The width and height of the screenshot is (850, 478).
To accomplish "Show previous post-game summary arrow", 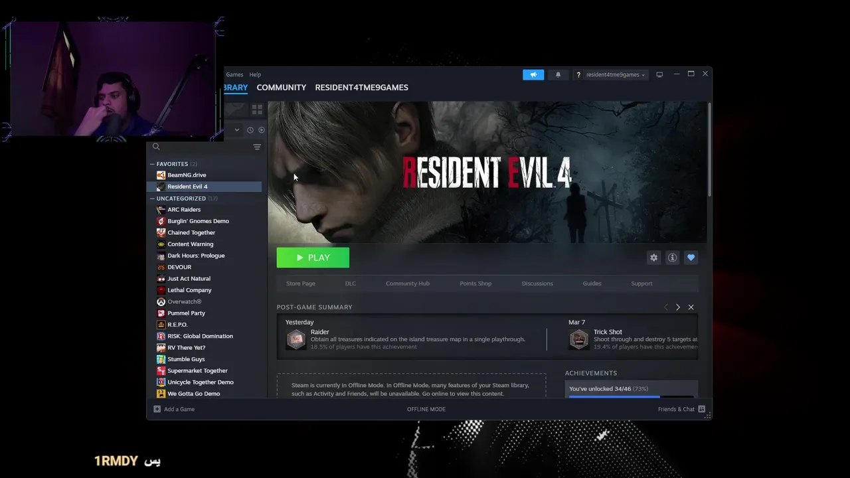I will 665,307.
